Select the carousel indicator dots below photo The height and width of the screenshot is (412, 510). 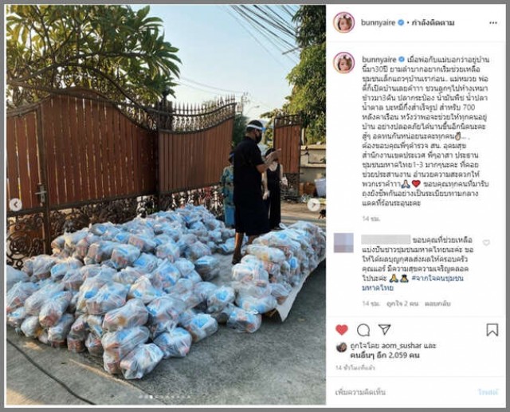pyautogui.click(x=166, y=397)
